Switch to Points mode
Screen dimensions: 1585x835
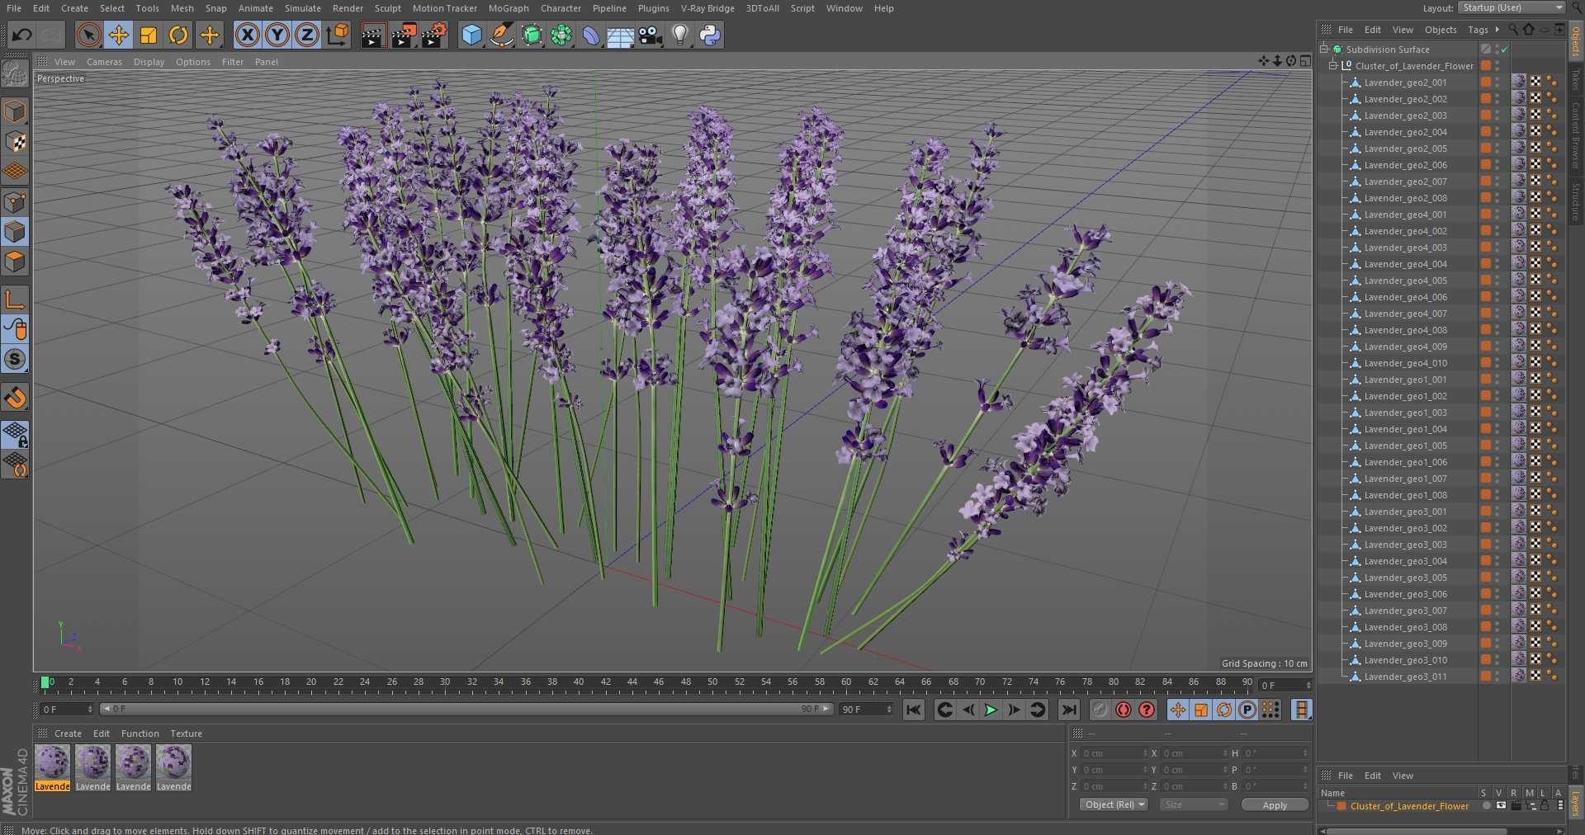click(x=15, y=202)
